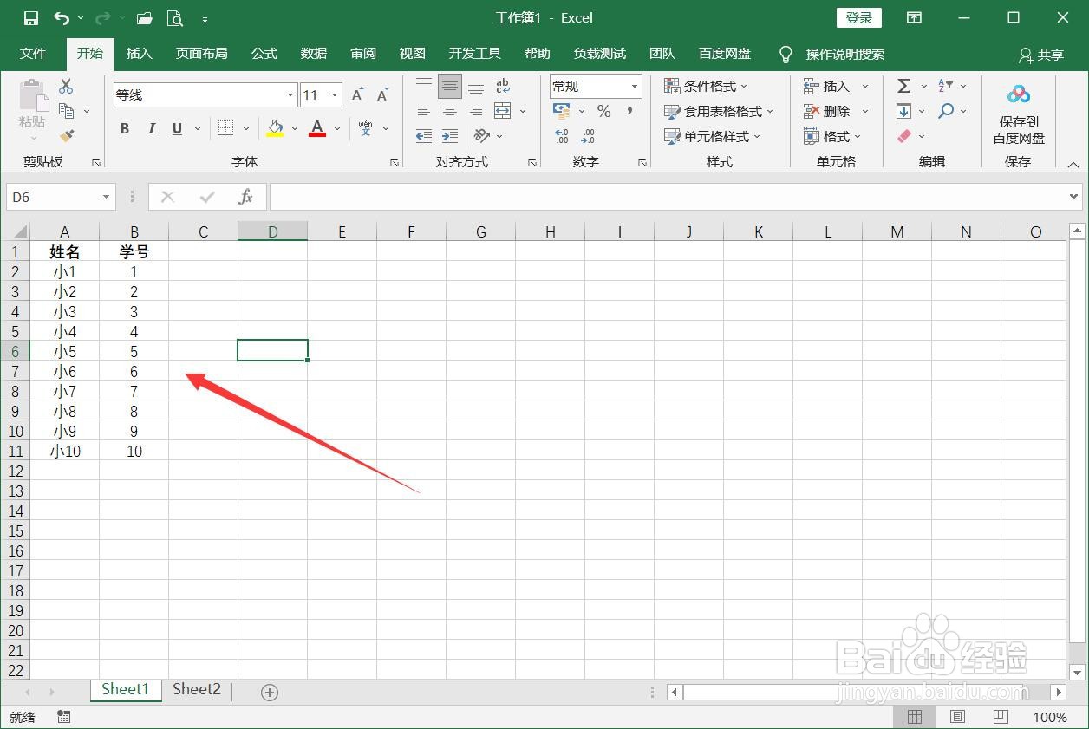Select the AutoSum (Σ) icon
The height and width of the screenshot is (729, 1089).
coord(903,86)
